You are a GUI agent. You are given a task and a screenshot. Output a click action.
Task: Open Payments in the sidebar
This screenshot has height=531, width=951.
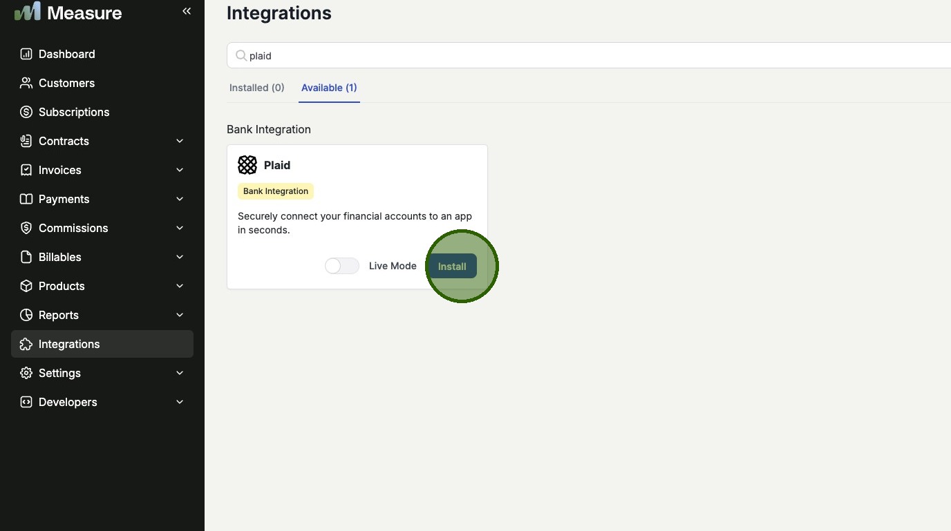[64, 199]
